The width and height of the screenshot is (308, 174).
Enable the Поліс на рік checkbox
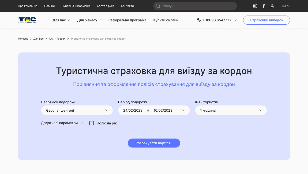click(91, 123)
